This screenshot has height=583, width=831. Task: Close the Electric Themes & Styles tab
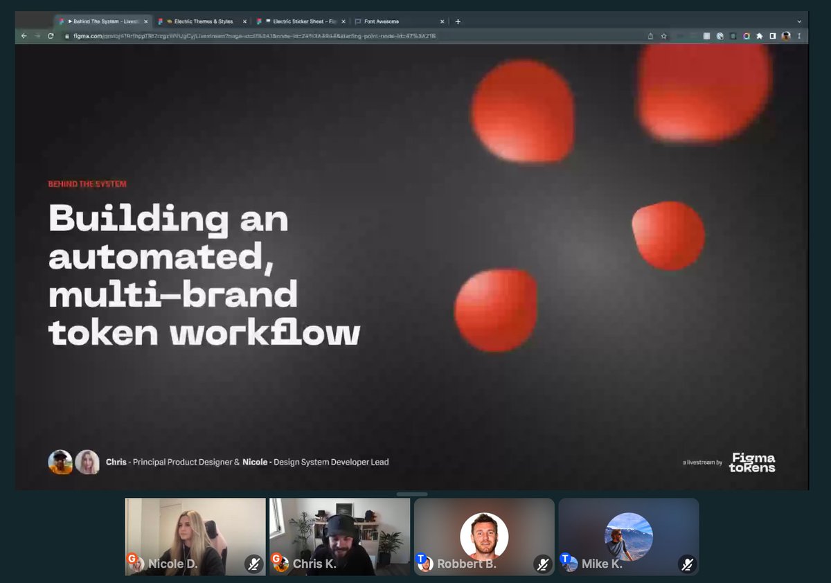click(244, 21)
